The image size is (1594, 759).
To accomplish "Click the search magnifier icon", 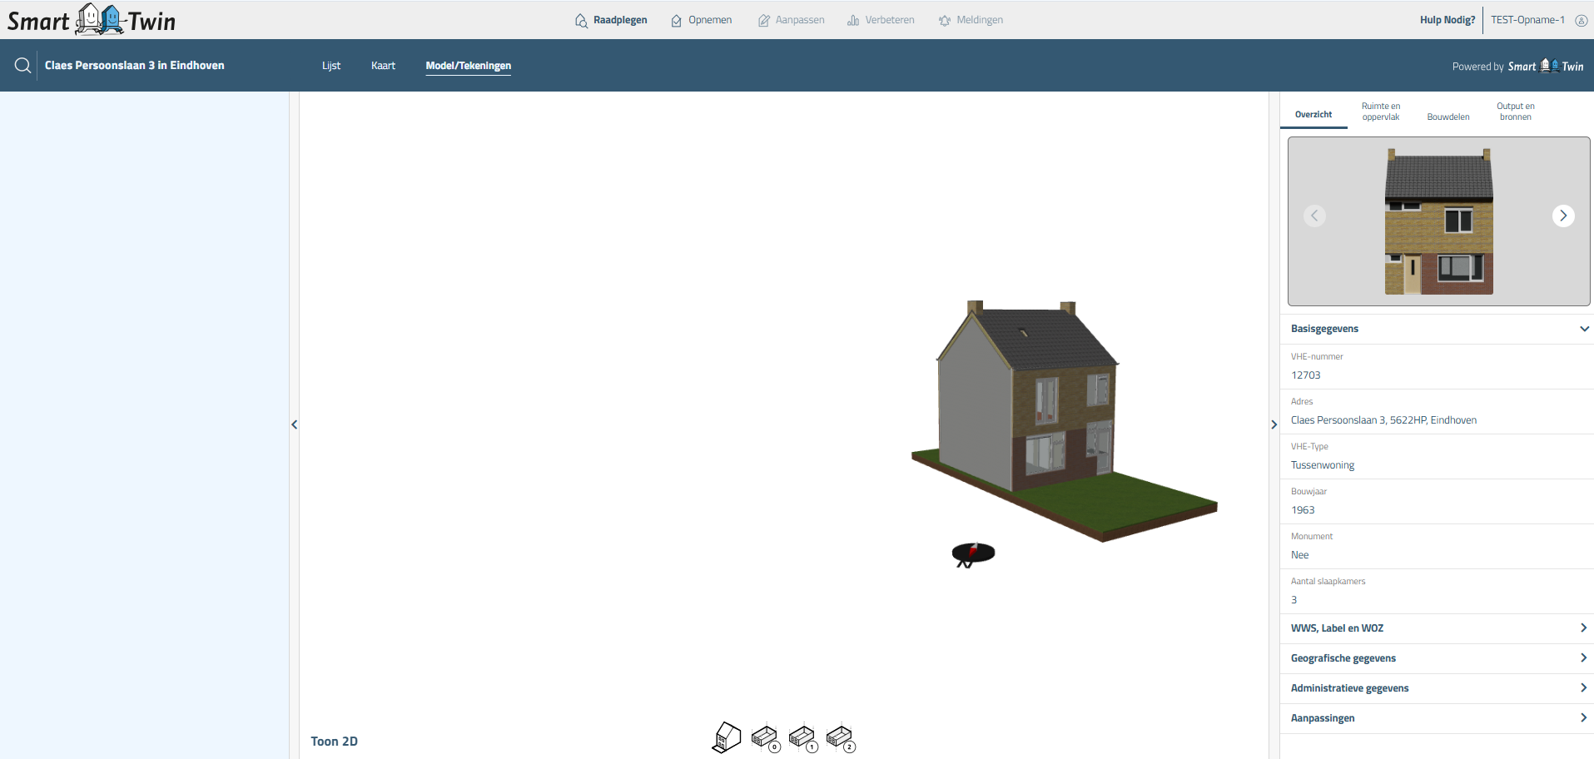I will 22,66.
